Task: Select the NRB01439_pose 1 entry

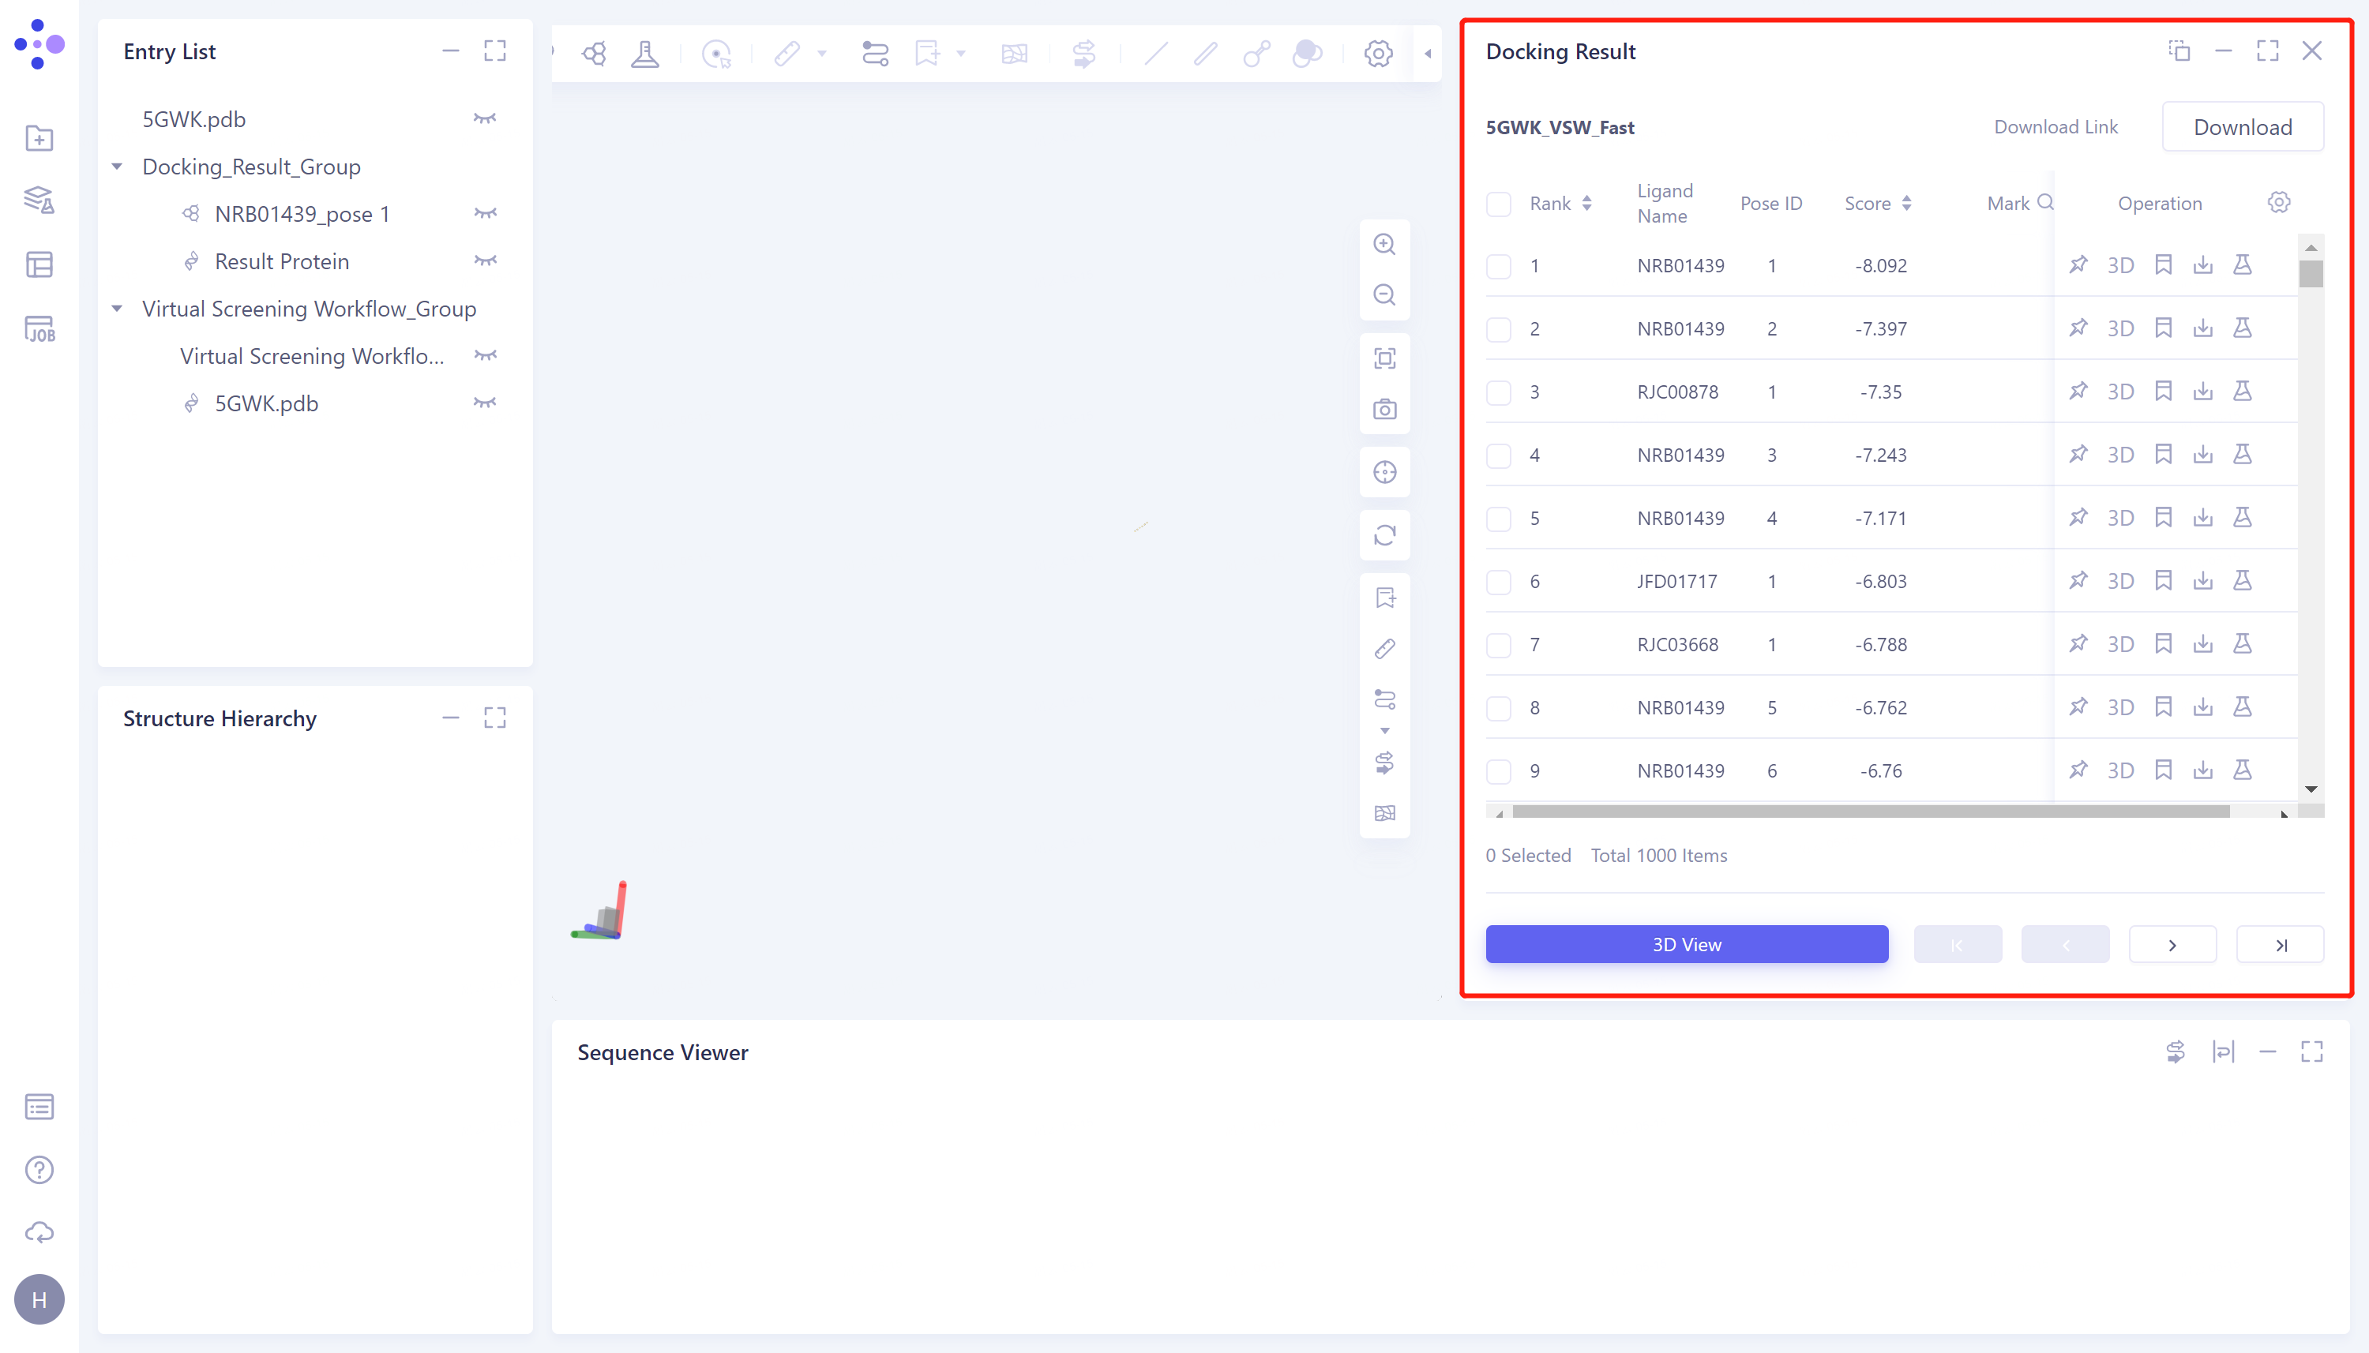Action: [x=302, y=214]
